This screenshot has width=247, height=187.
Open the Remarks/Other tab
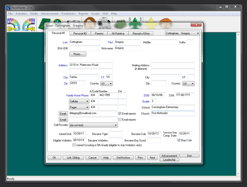(141, 34)
